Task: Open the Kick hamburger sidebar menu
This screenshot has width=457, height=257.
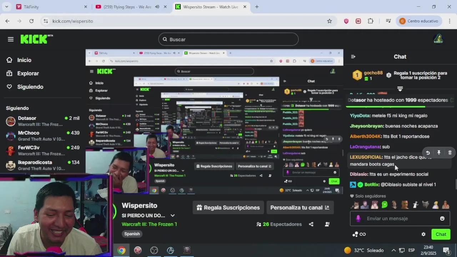Action: (x=10, y=39)
